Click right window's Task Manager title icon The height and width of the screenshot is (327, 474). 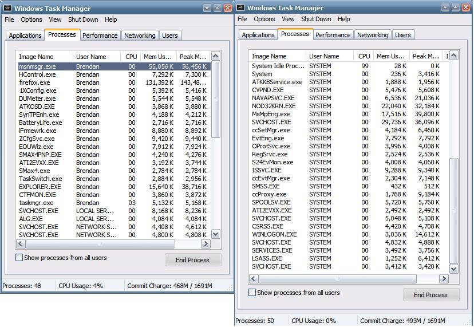(240, 7)
